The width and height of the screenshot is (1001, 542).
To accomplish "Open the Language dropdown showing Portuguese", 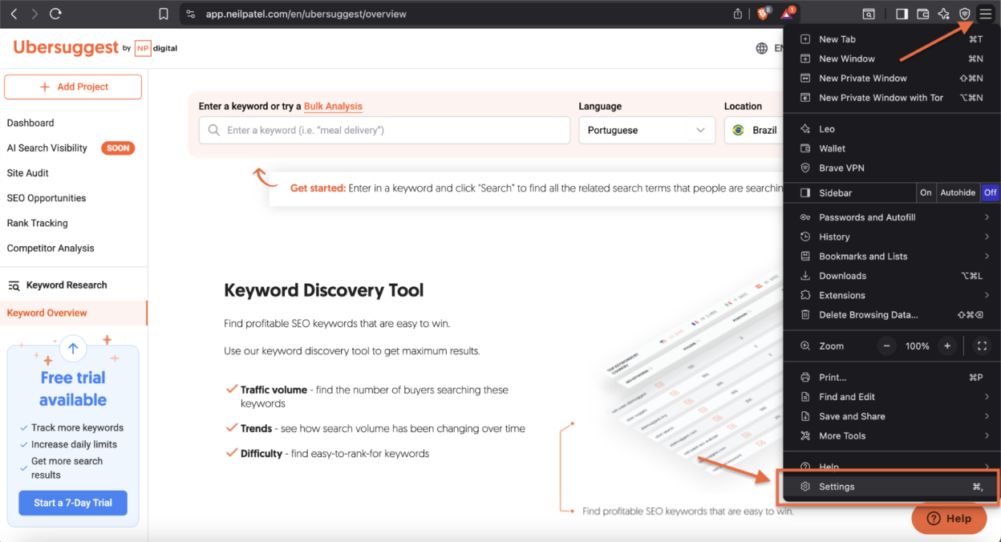I will tap(646, 130).
